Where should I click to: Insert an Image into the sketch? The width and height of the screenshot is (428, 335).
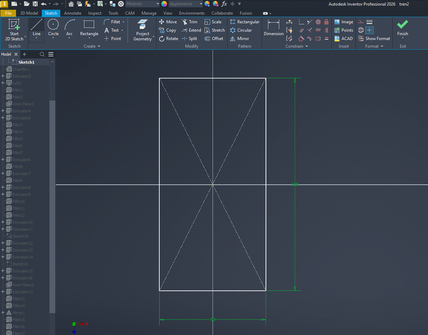[x=344, y=22]
